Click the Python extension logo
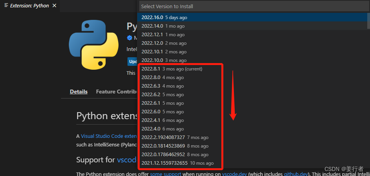 [x=94, y=45]
